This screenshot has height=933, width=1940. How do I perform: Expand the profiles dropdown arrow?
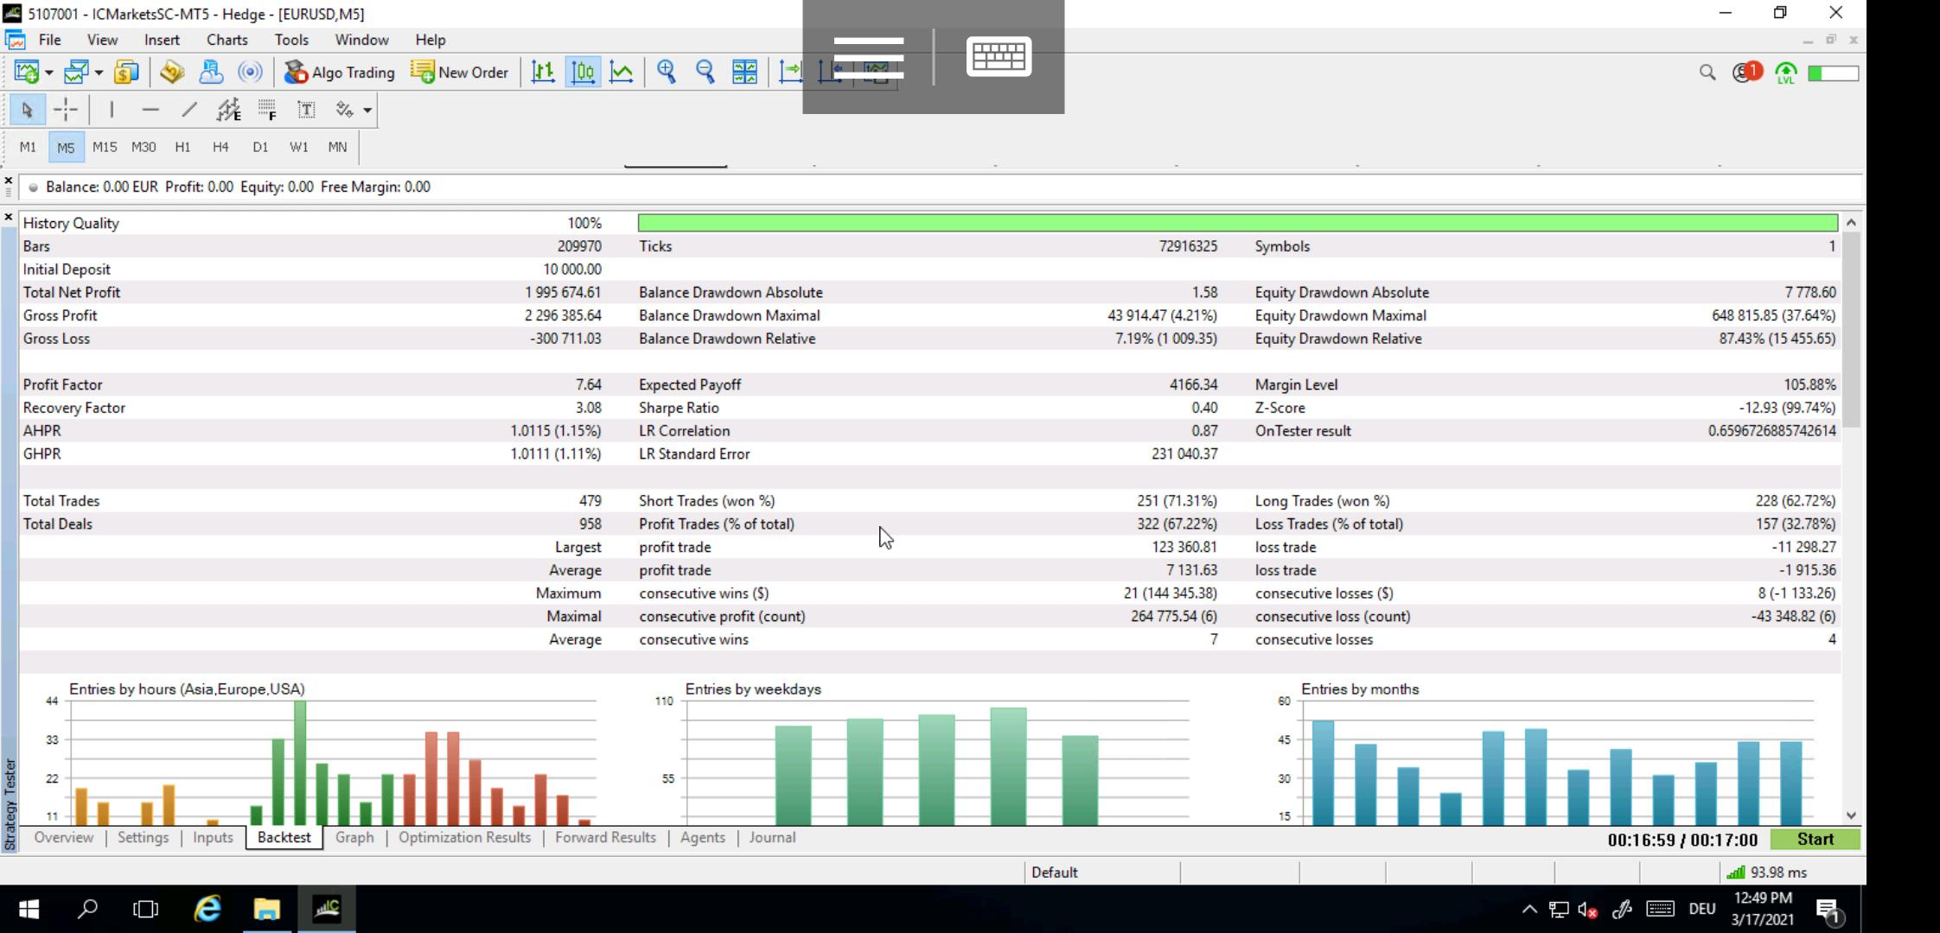[99, 73]
